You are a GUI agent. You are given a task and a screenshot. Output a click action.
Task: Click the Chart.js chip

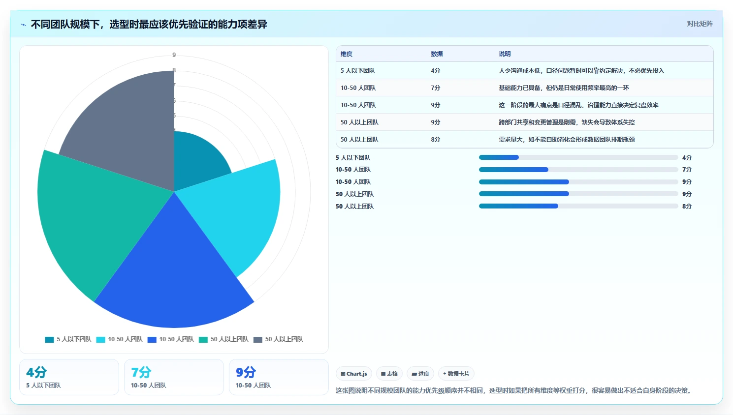click(354, 374)
